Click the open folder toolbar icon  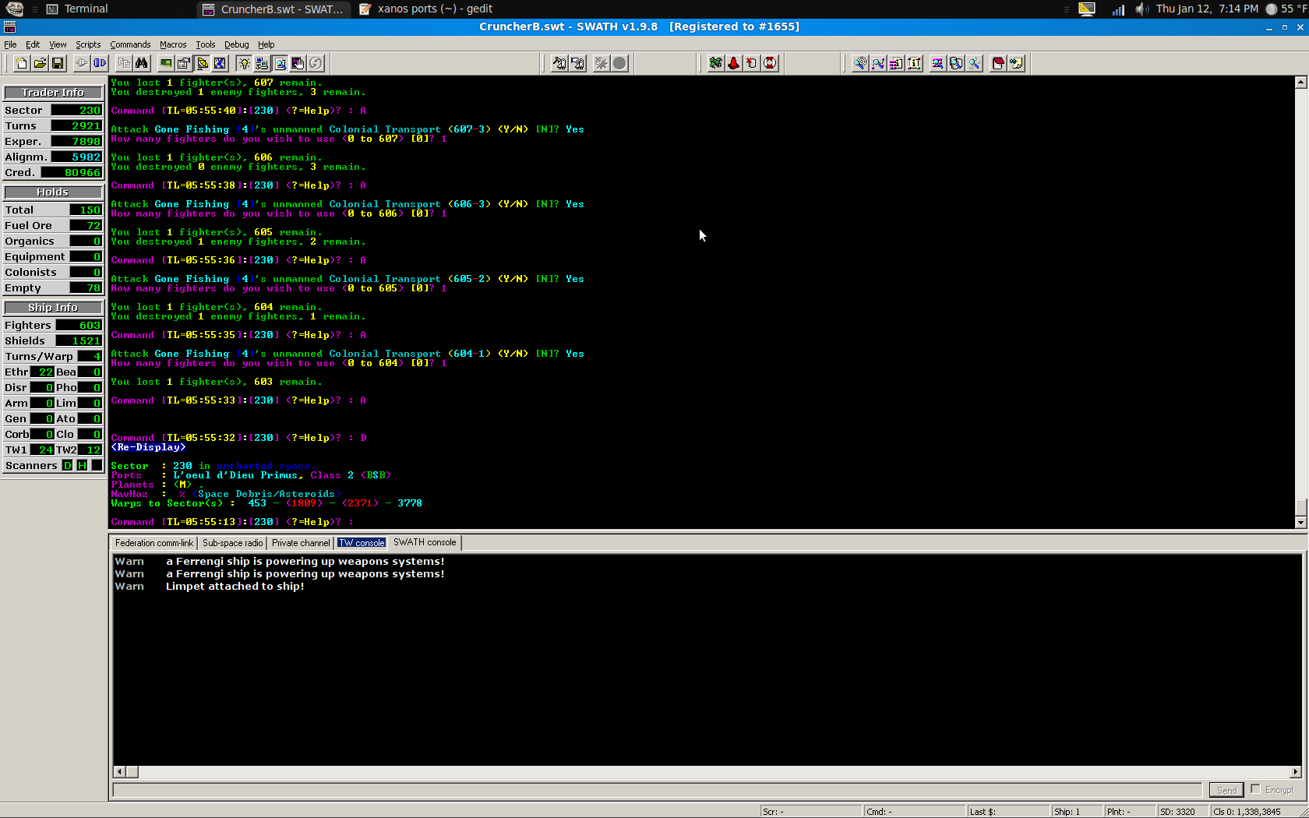[39, 63]
